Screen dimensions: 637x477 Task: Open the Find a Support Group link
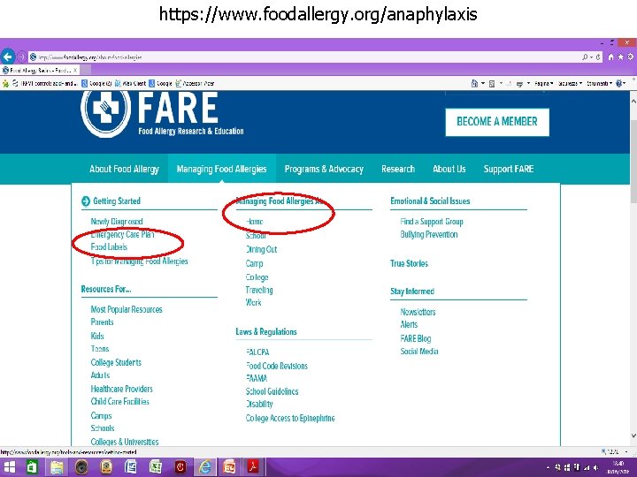click(432, 222)
